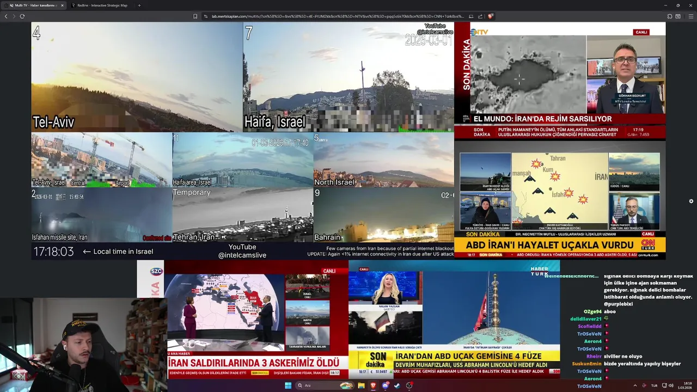Switch to Multi TV - Haber kanalları tab
The width and height of the screenshot is (697, 392).
pos(35,5)
